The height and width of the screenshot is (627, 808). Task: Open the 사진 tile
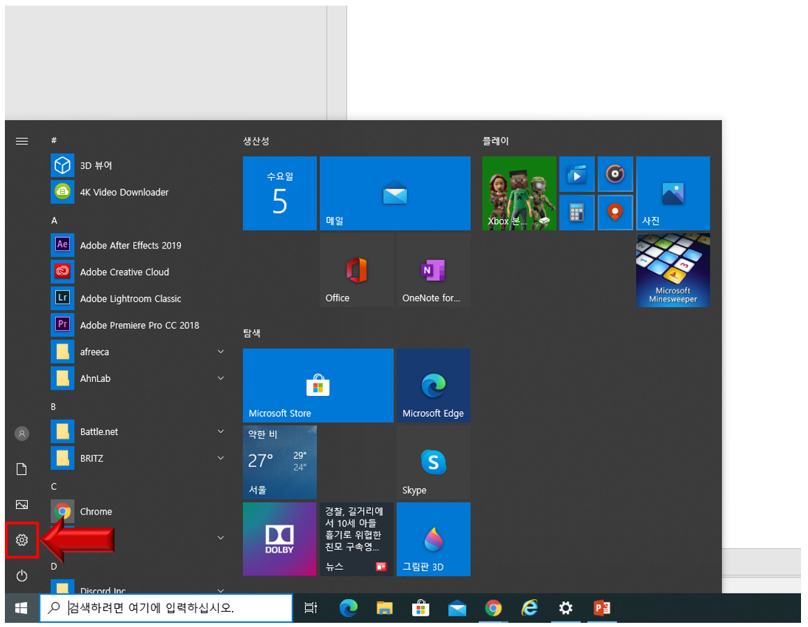pos(673,193)
